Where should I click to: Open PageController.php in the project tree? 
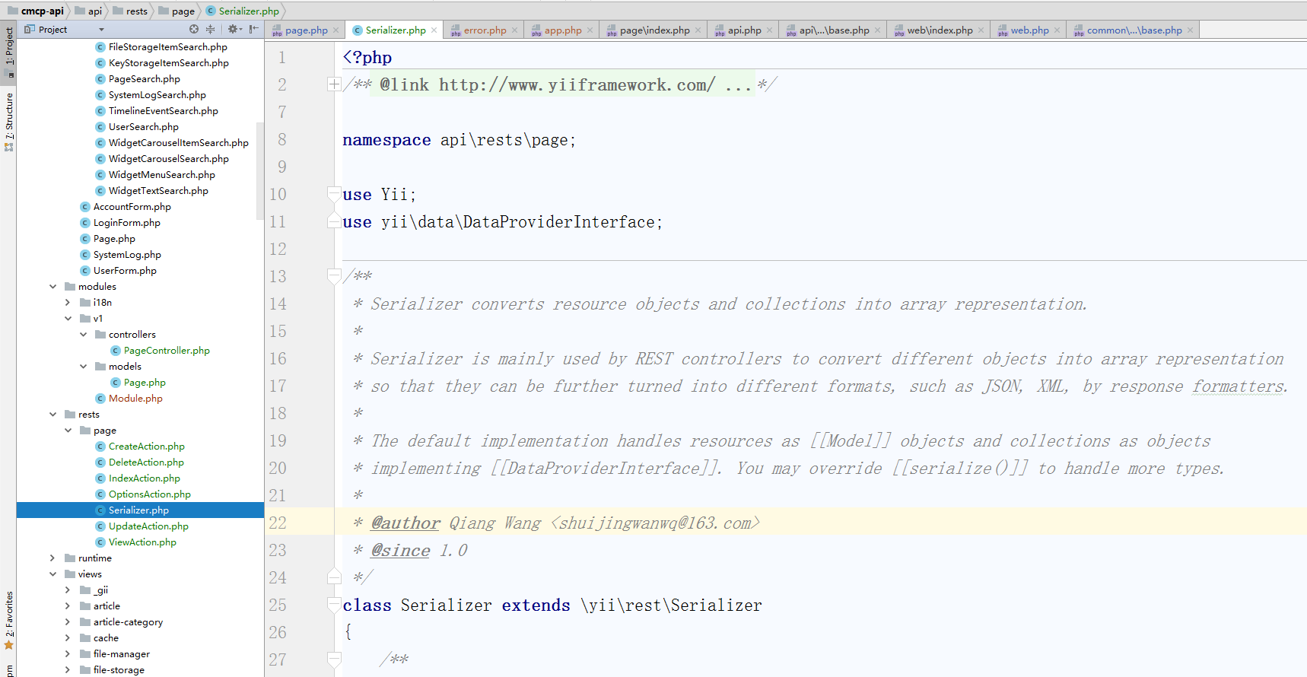coord(167,351)
